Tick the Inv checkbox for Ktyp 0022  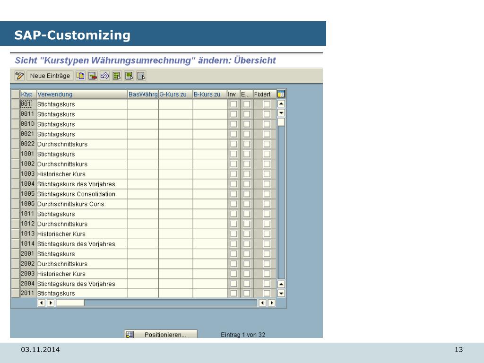(233, 144)
